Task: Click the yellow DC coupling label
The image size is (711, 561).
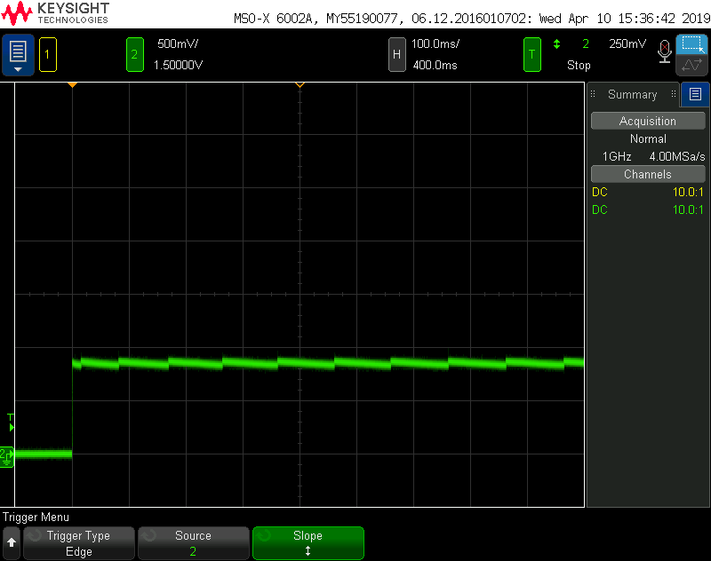Action: click(599, 192)
